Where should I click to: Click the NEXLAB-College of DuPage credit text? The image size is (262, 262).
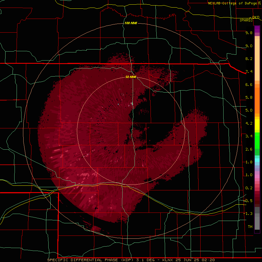click(x=232, y=3)
